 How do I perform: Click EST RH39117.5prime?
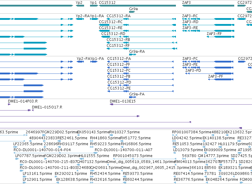(59, 147)
